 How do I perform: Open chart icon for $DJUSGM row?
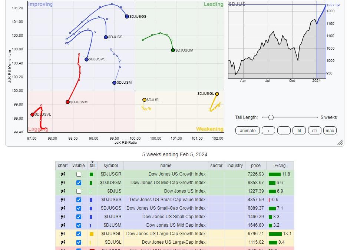coord(63,183)
